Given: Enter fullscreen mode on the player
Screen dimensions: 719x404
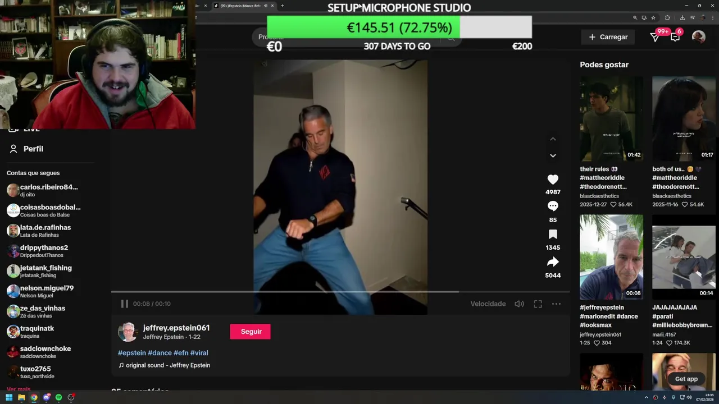Looking at the screenshot, I should pos(538,304).
